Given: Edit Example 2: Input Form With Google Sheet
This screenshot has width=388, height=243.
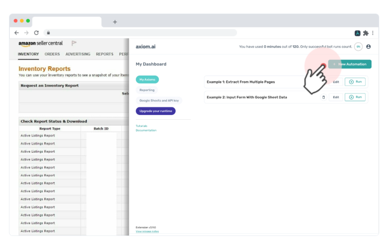Looking at the screenshot, I should (336, 97).
